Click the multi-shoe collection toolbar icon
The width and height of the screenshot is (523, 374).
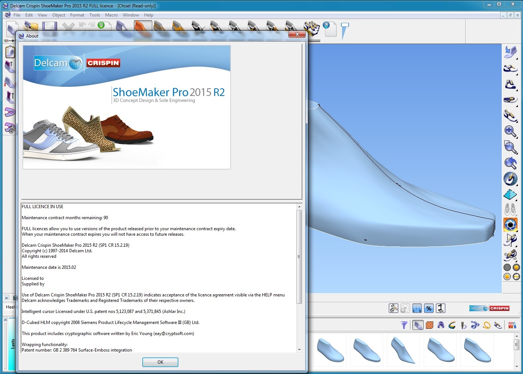click(312, 28)
